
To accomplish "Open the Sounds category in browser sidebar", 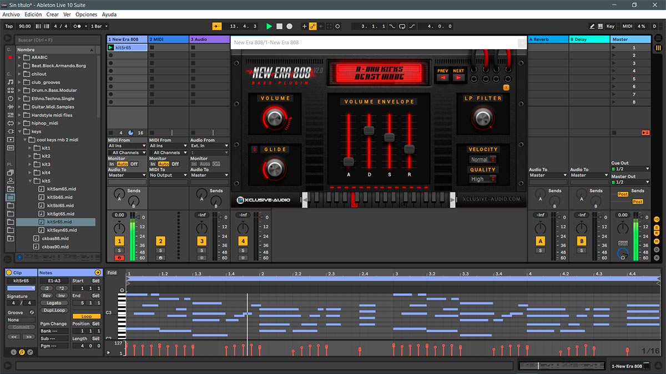I will click(11, 81).
